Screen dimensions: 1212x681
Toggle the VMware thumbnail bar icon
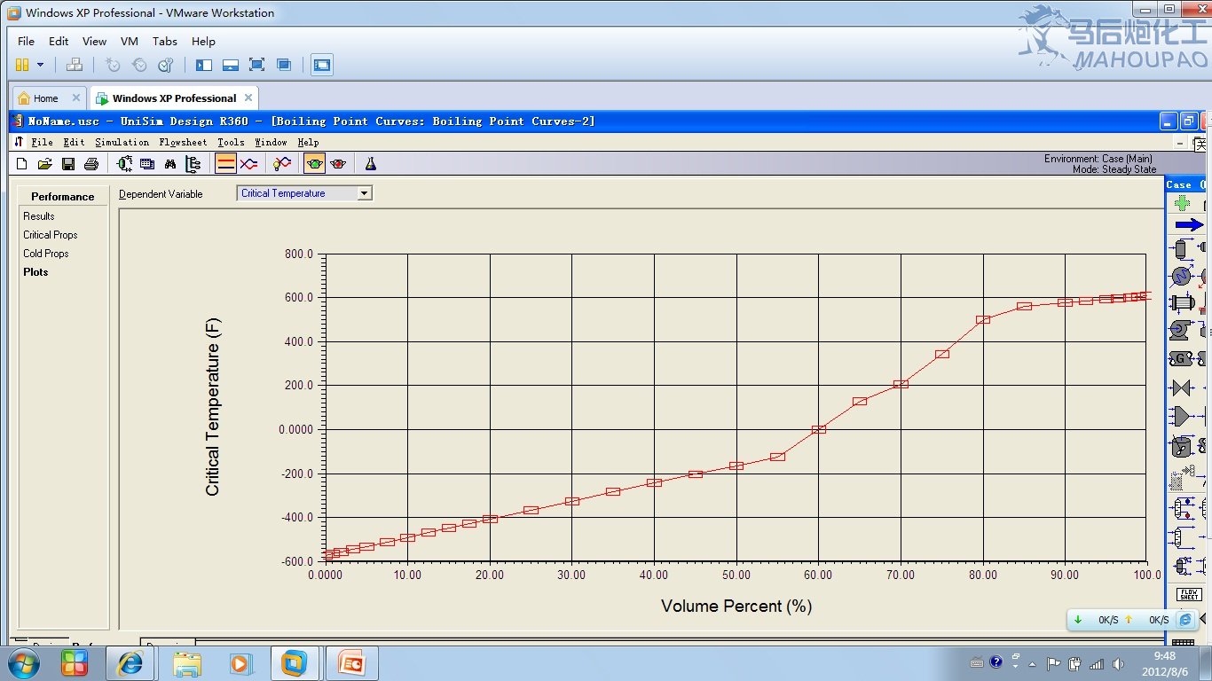coord(231,65)
